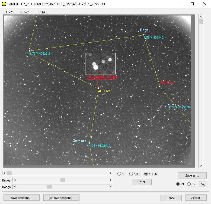Select the x3 magnifier option
Image resolution: width=211 pixels, height=204 pixels.
tap(178, 184)
